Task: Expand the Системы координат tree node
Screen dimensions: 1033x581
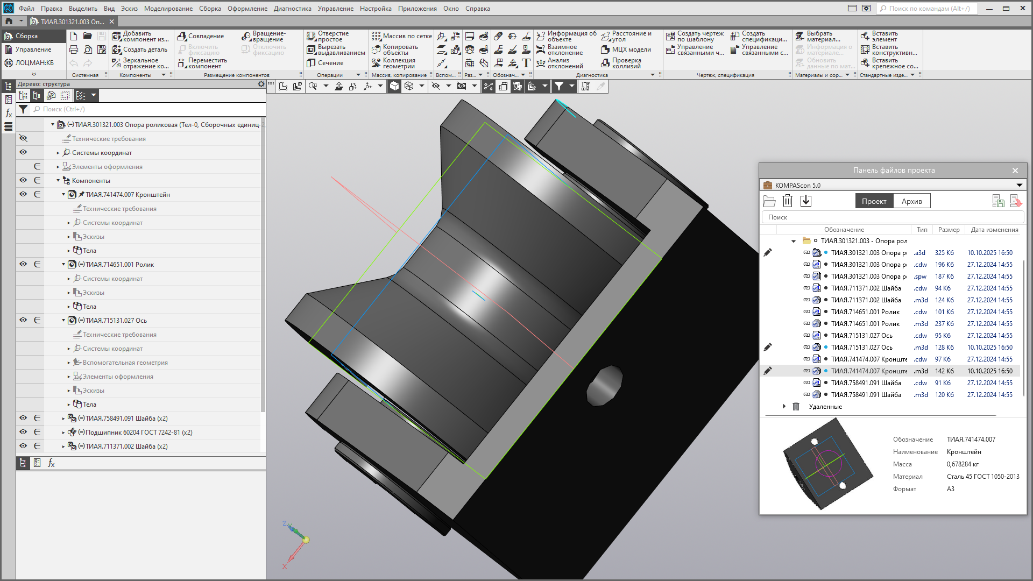Action: 58,153
